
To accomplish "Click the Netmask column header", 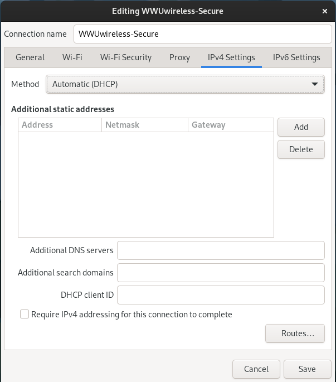I will pos(145,125).
